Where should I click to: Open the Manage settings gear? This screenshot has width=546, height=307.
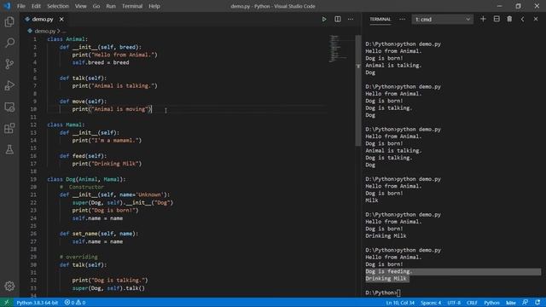click(x=9, y=287)
